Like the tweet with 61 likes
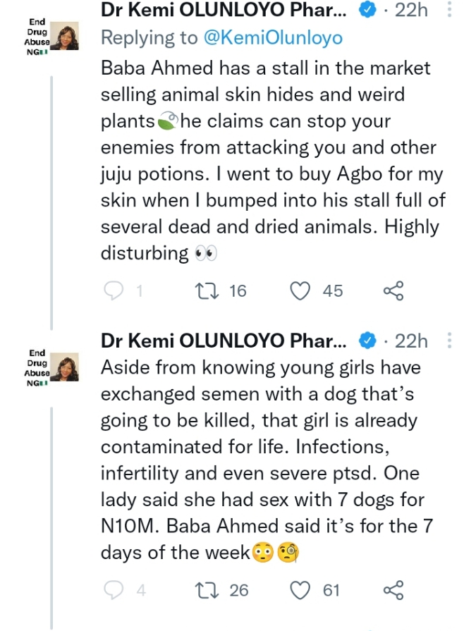The height and width of the screenshot is (631, 476). click(x=301, y=589)
